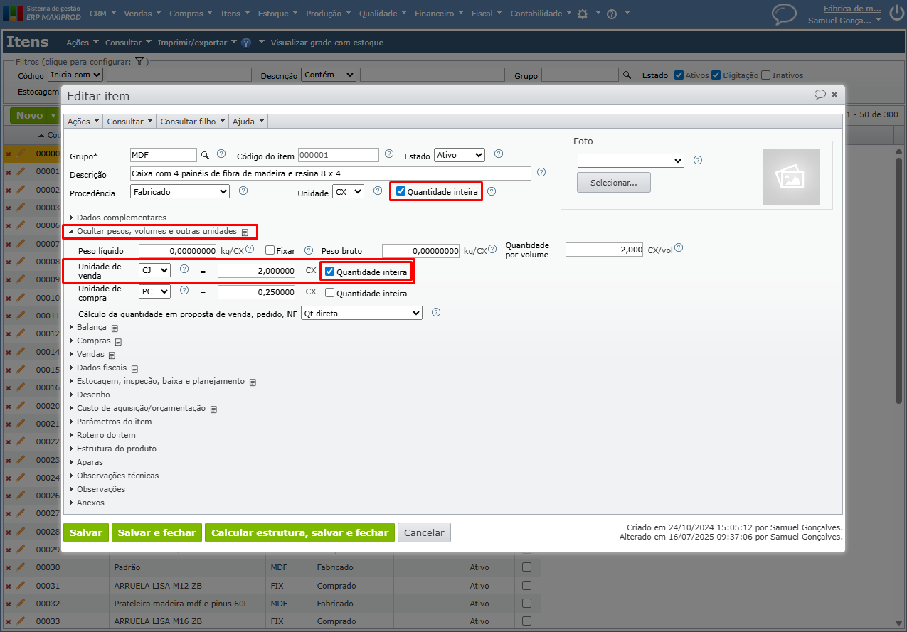Toggle the Ativos filter checkbox
Image resolution: width=907 pixels, height=632 pixels.
pyautogui.click(x=679, y=75)
